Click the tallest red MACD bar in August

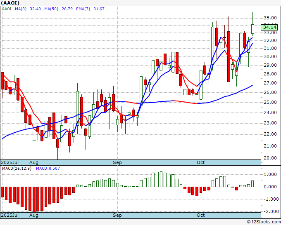34,199
